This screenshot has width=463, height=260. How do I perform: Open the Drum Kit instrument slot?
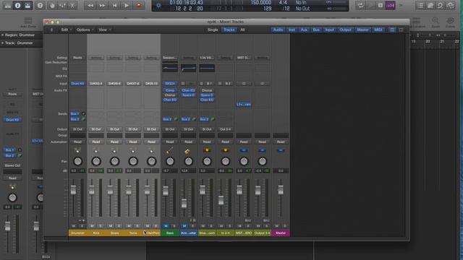coord(77,84)
